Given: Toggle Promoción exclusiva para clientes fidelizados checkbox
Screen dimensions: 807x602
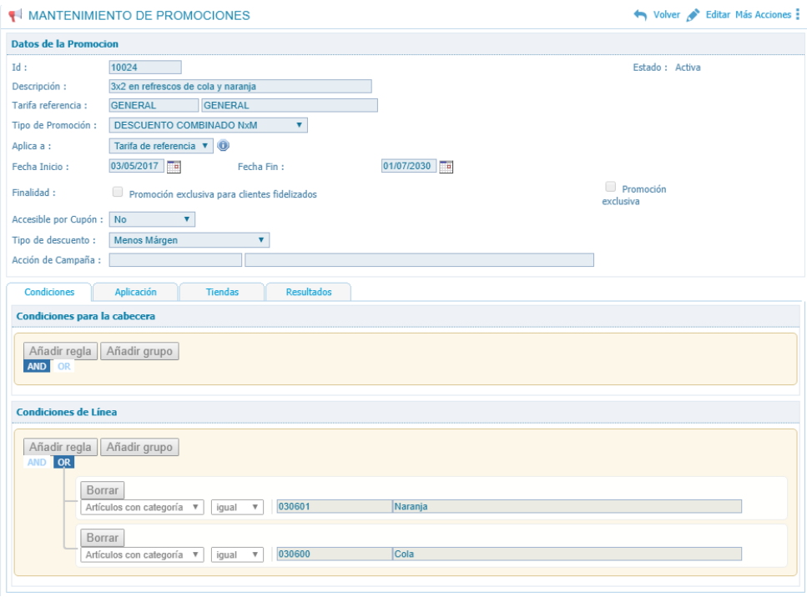Looking at the screenshot, I should point(117,193).
